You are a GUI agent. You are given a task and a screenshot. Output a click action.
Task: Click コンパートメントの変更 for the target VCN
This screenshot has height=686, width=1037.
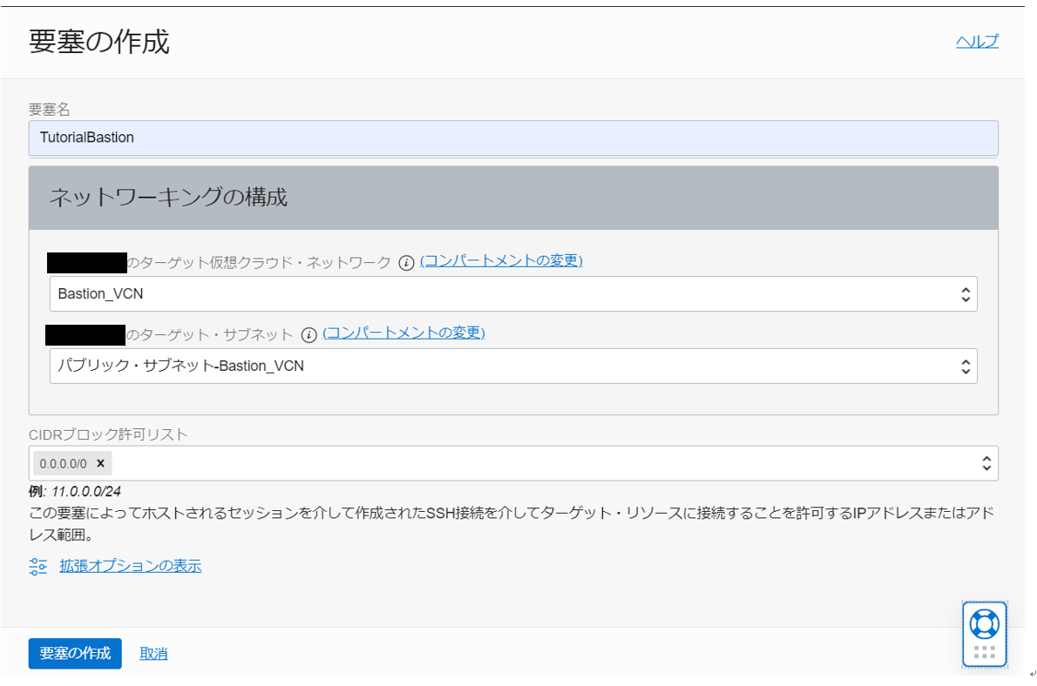point(501,260)
